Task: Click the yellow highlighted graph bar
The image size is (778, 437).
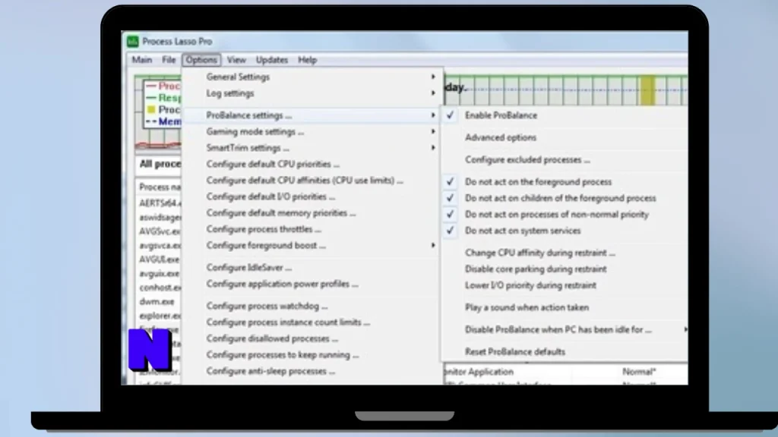Action: point(647,90)
